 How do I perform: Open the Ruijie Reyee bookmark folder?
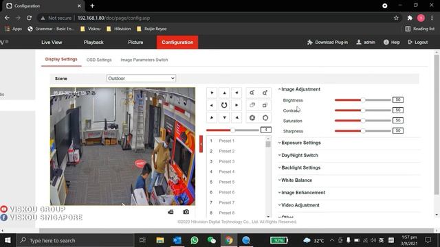pos(152,29)
